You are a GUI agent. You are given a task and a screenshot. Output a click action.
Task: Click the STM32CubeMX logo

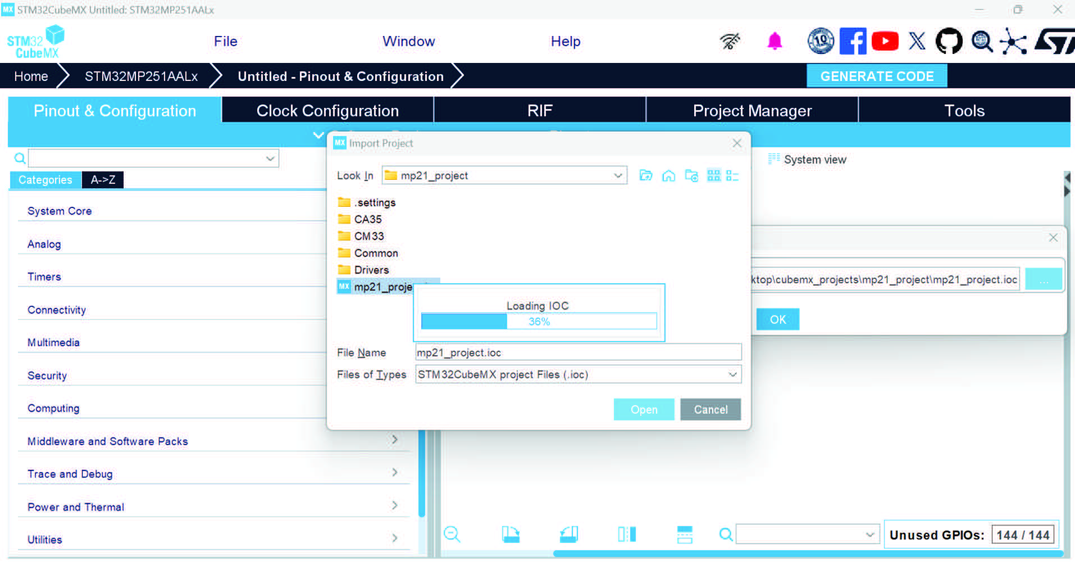tap(35, 42)
